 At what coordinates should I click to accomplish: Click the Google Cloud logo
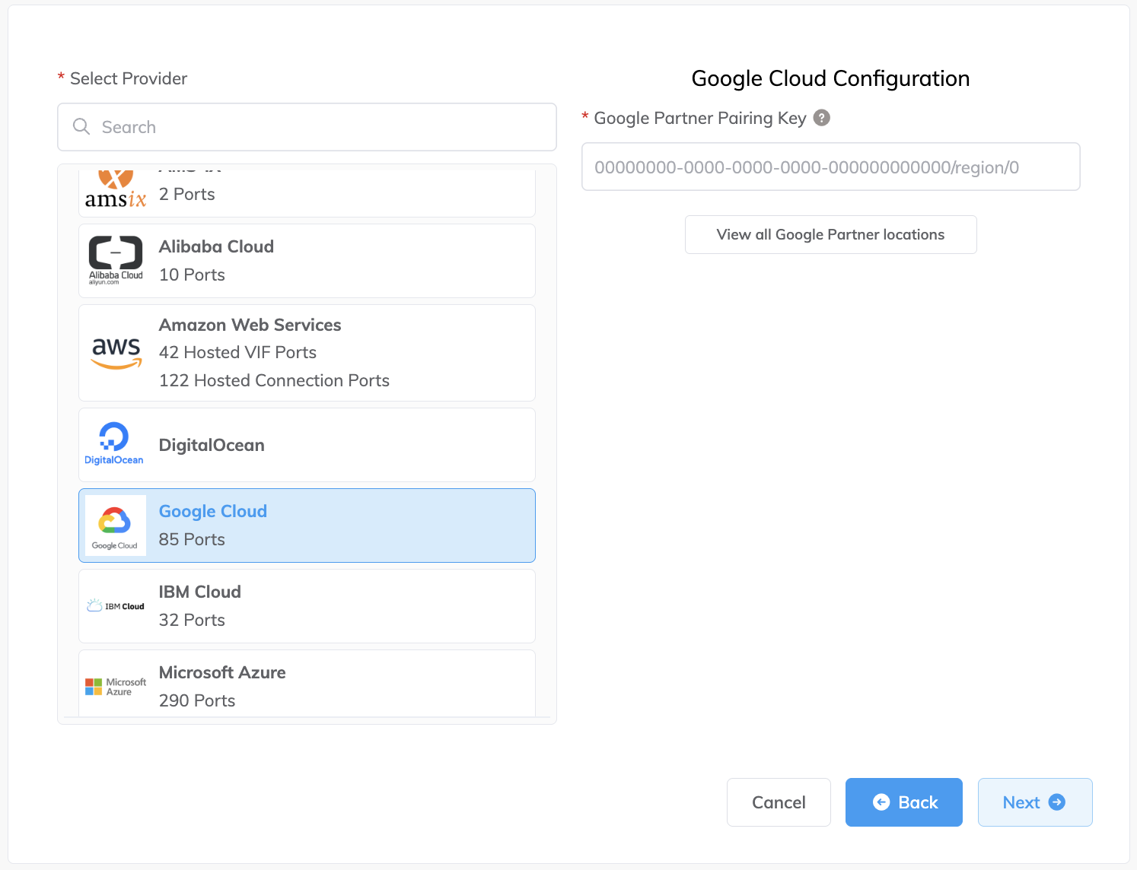(116, 525)
